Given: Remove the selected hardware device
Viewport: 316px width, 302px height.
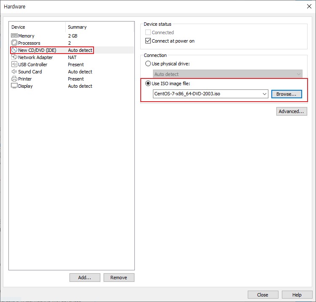Looking at the screenshot, I should click(x=119, y=278).
